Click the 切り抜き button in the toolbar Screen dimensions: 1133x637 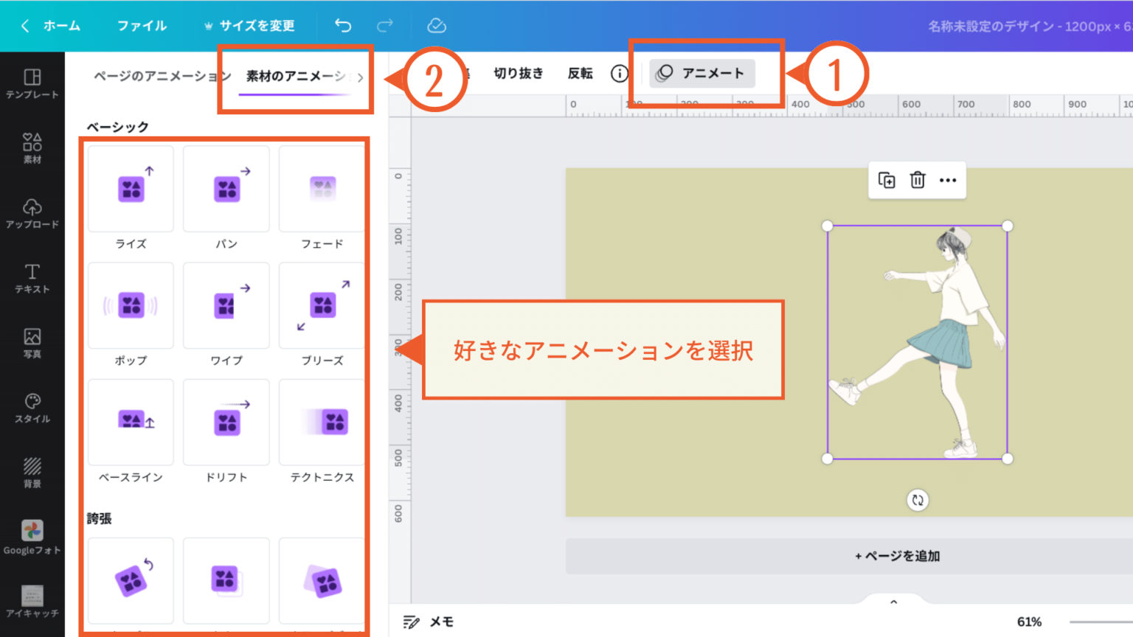[518, 73]
